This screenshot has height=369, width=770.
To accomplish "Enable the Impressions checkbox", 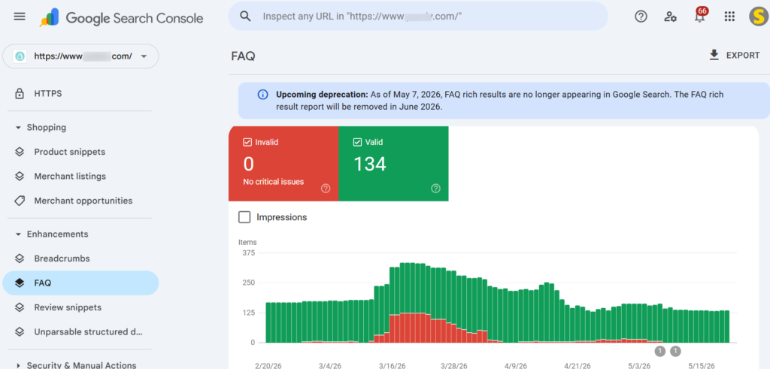I will pos(244,217).
